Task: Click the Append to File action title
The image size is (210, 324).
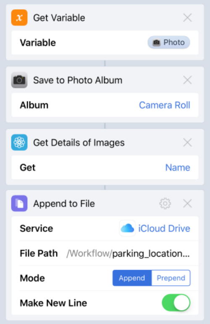Action: [64, 204]
